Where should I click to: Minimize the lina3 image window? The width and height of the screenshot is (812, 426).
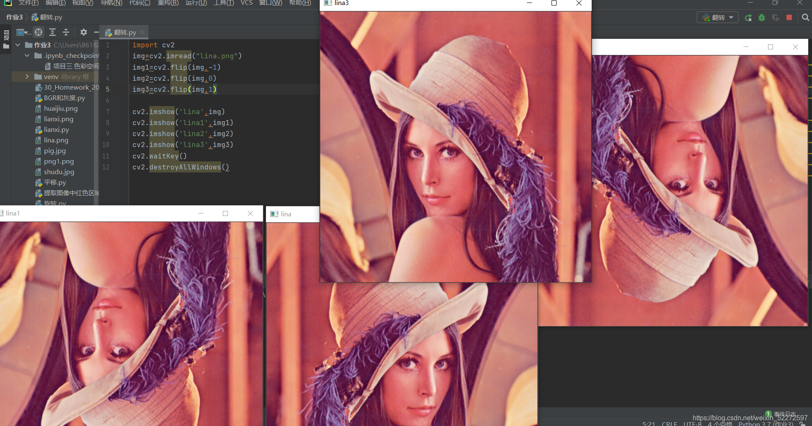pos(529,3)
